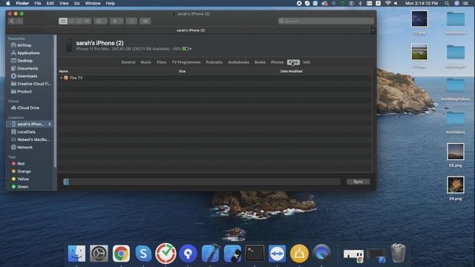The height and width of the screenshot is (267, 475).
Task: Launch Google Chrome from the Dock
Action: click(121, 254)
